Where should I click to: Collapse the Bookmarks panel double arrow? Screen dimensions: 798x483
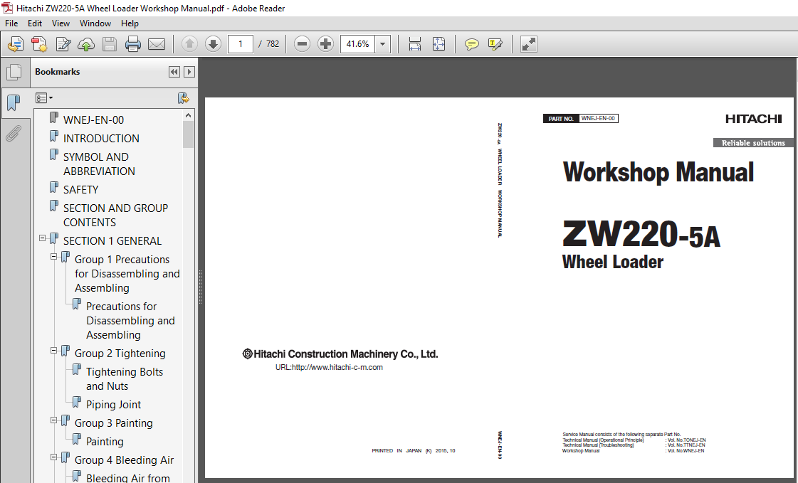point(174,72)
